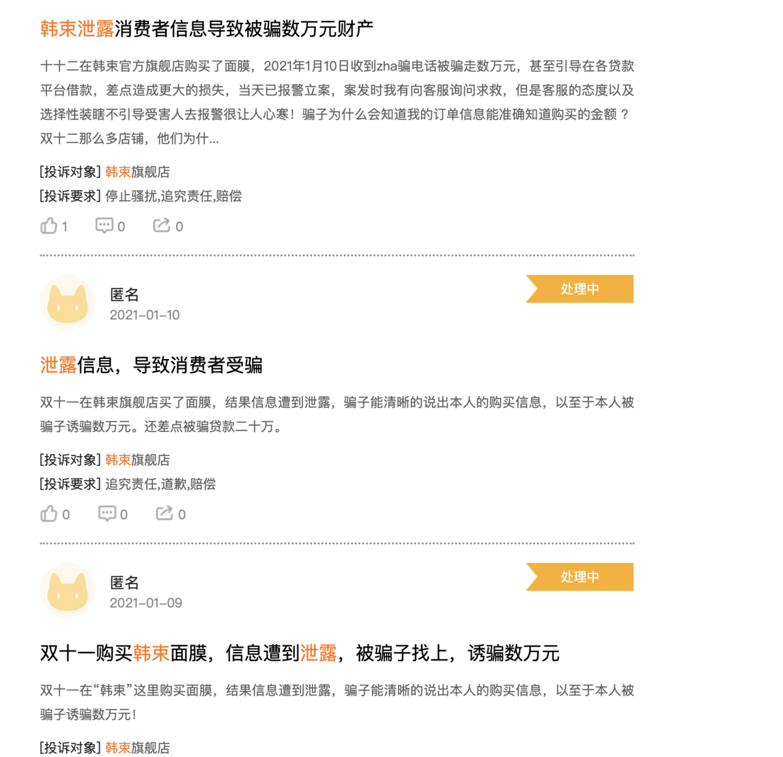Click 韩束旗舰店 link in the bottom complaint
The height and width of the screenshot is (757, 783).
point(138,748)
